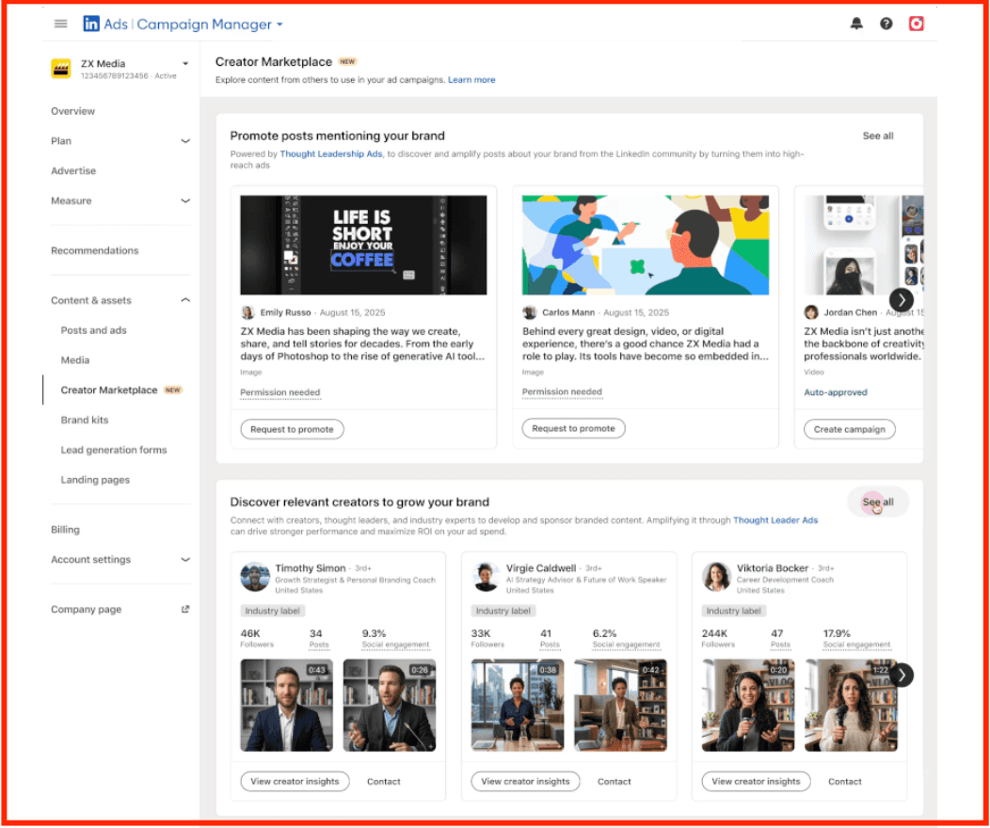This screenshot has height=828, width=990.
Task: Open Posts and ads
Action: pyautogui.click(x=93, y=330)
